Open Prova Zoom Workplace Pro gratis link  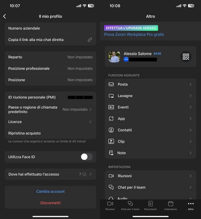point(134,34)
